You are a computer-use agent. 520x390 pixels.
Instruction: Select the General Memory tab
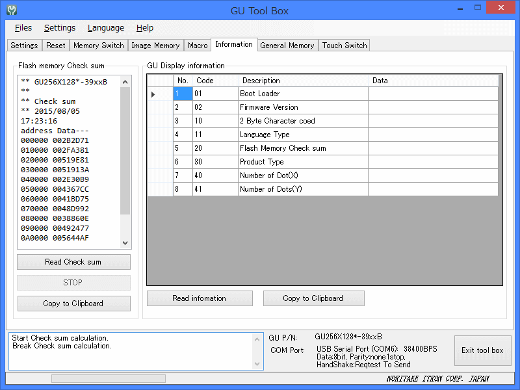[x=287, y=45]
